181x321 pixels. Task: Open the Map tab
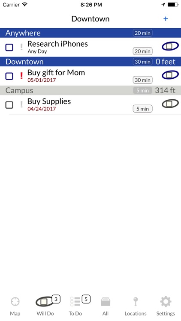pos(15,306)
